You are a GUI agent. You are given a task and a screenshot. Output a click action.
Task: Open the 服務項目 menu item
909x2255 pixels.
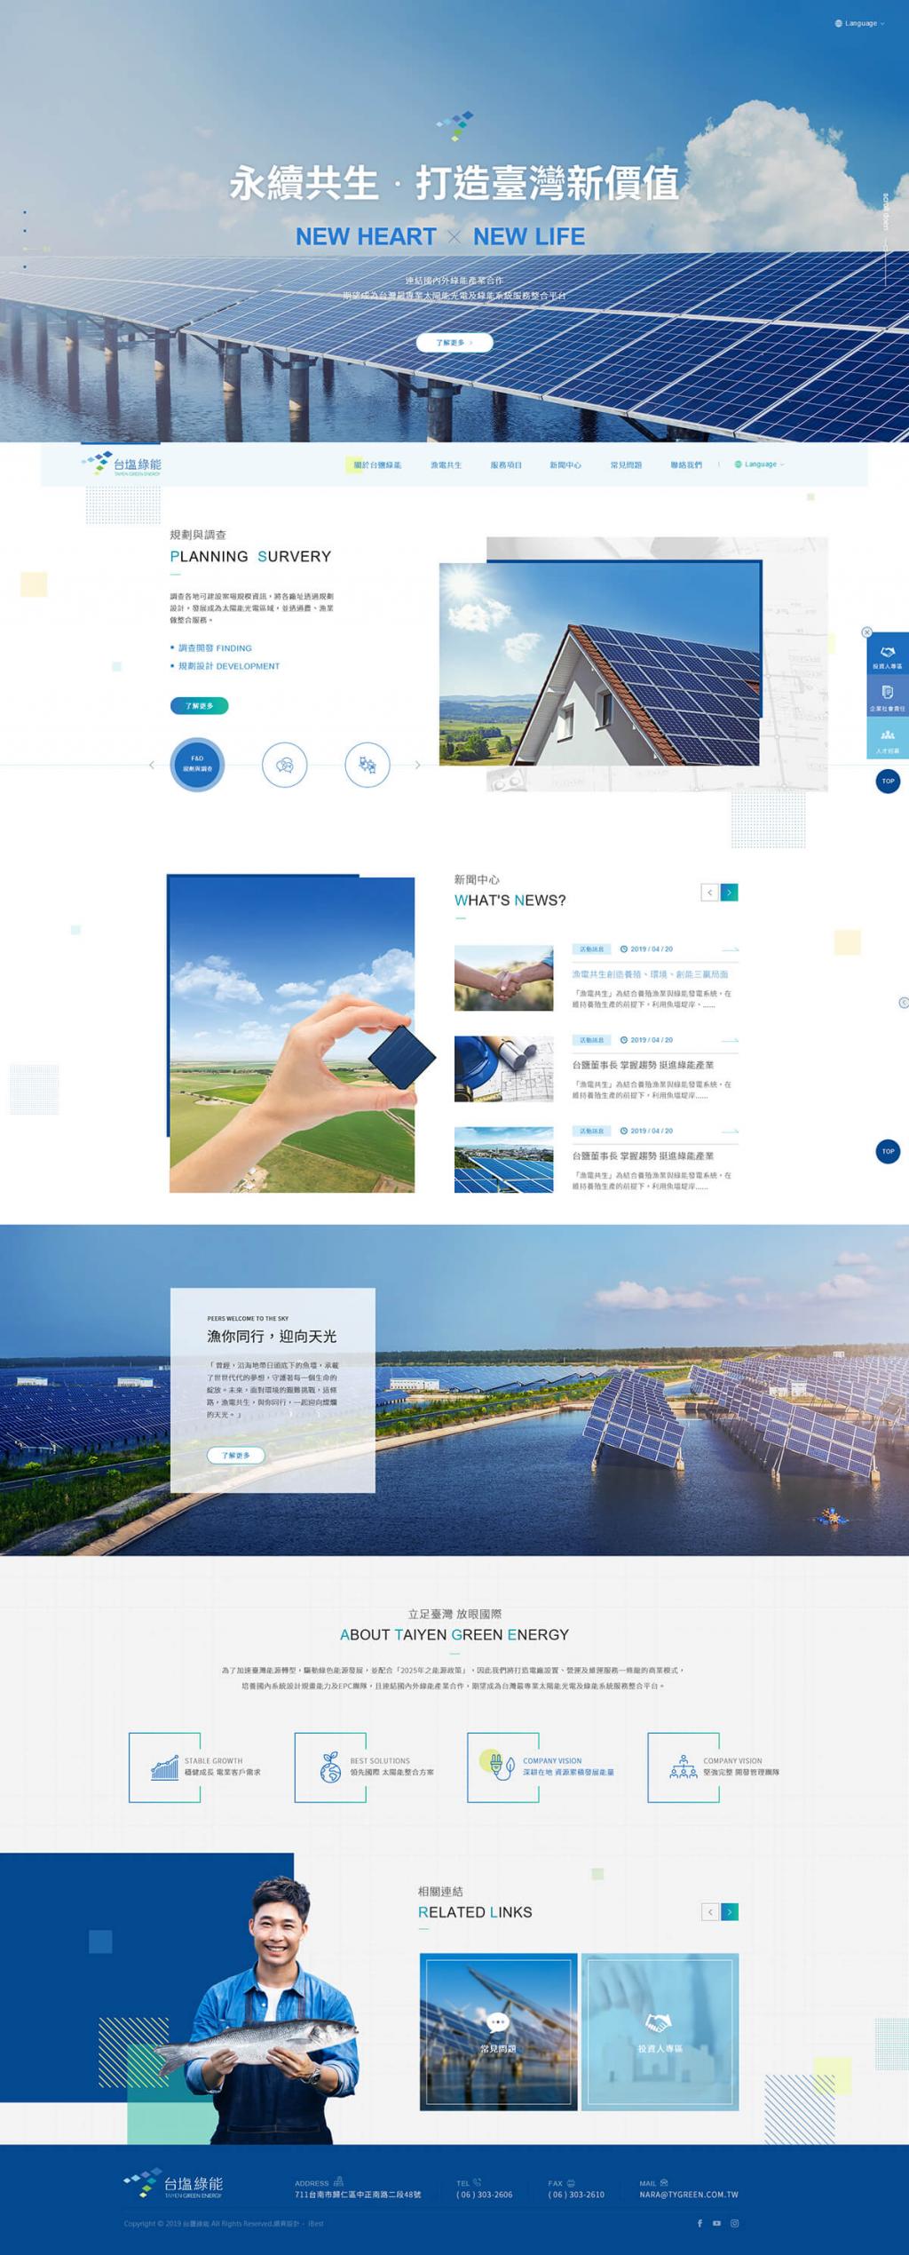click(506, 465)
